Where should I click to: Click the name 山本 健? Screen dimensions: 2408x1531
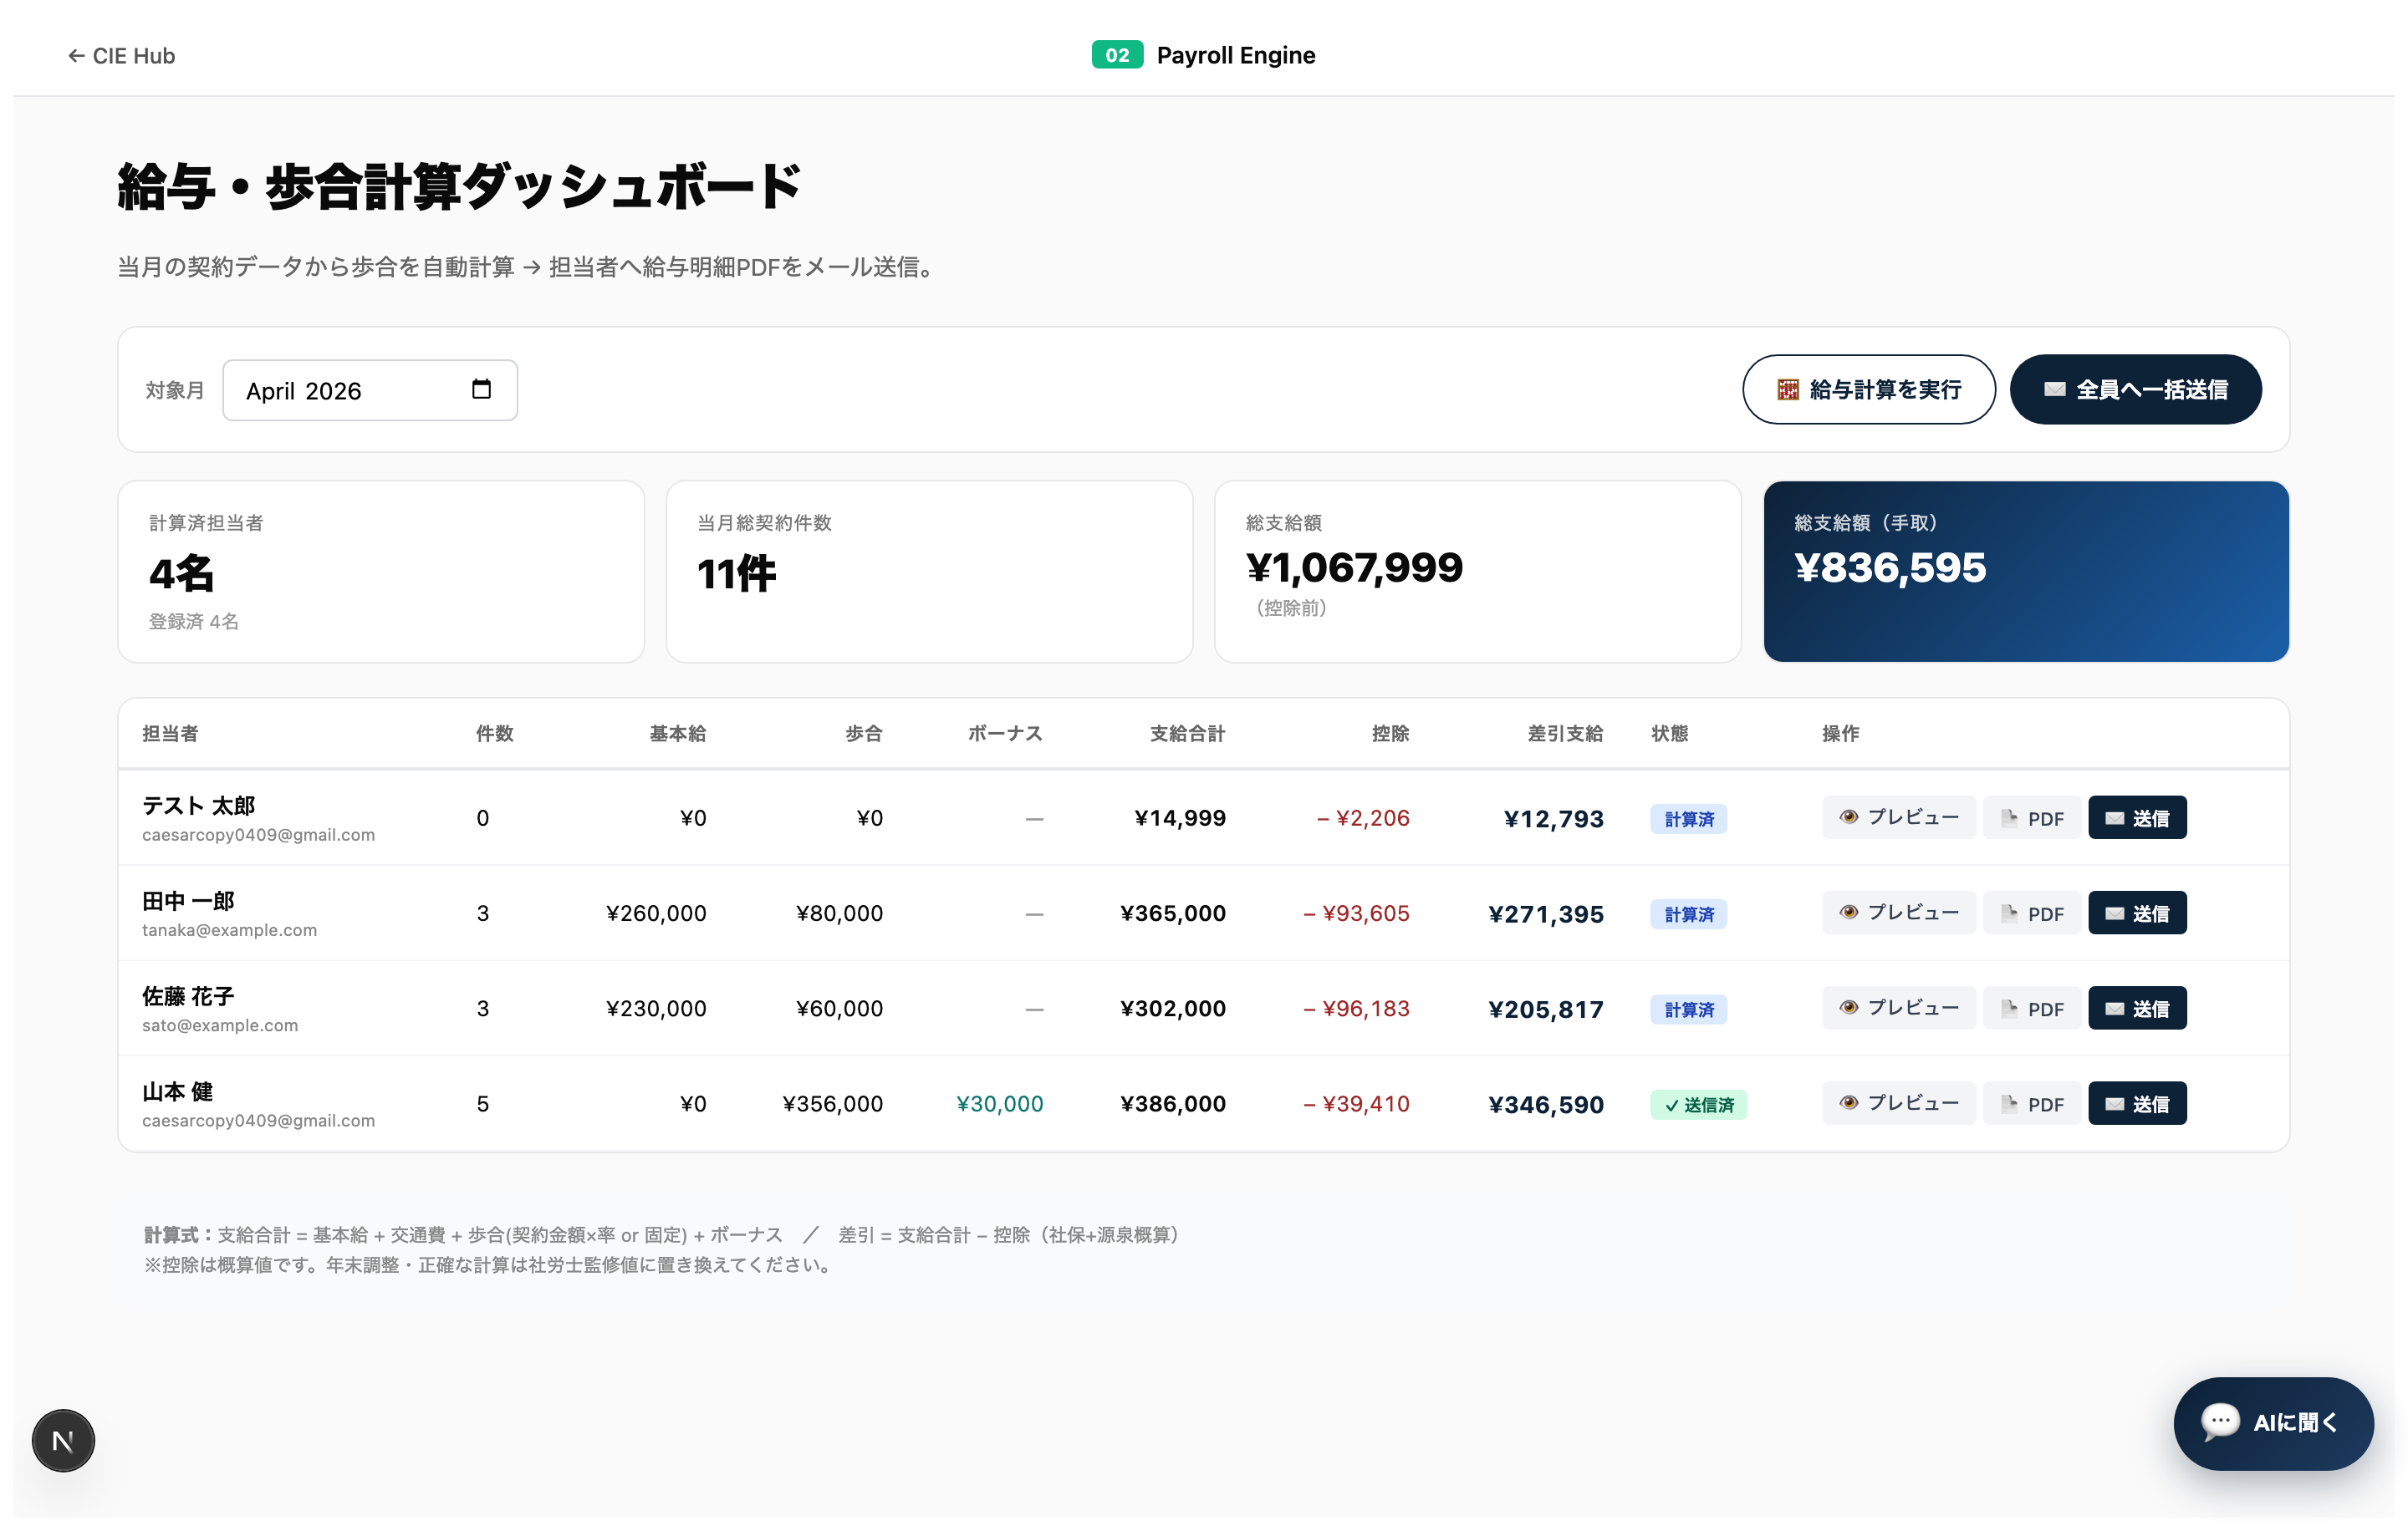point(177,1091)
